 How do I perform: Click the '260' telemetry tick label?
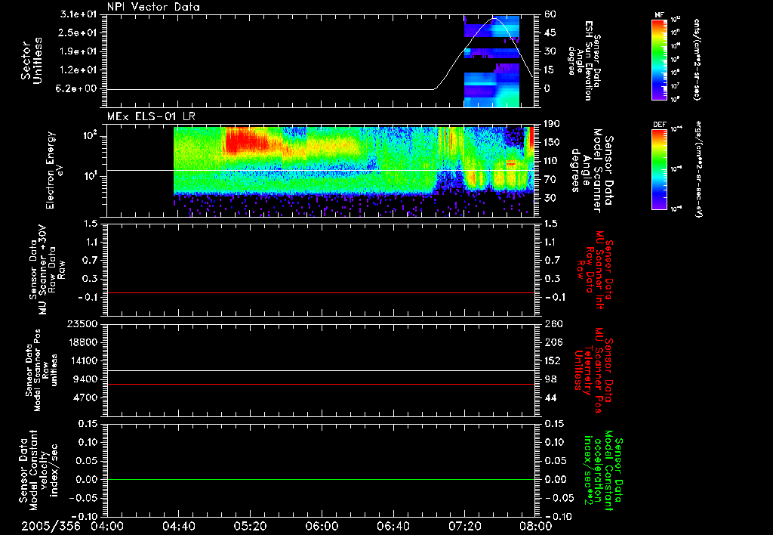coord(552,323)
